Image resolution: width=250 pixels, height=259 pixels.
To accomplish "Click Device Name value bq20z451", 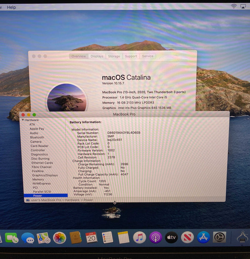I will 114,140.
